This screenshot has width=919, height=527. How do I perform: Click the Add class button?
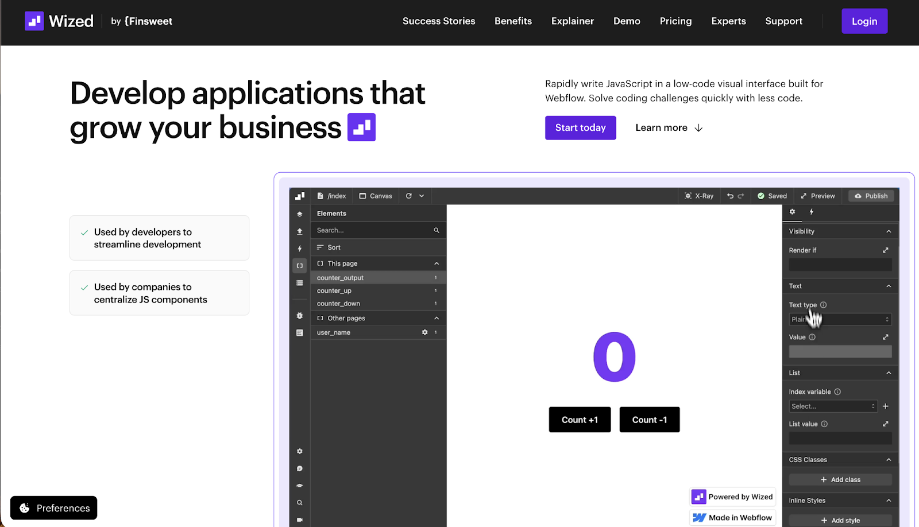click(840, 479)
